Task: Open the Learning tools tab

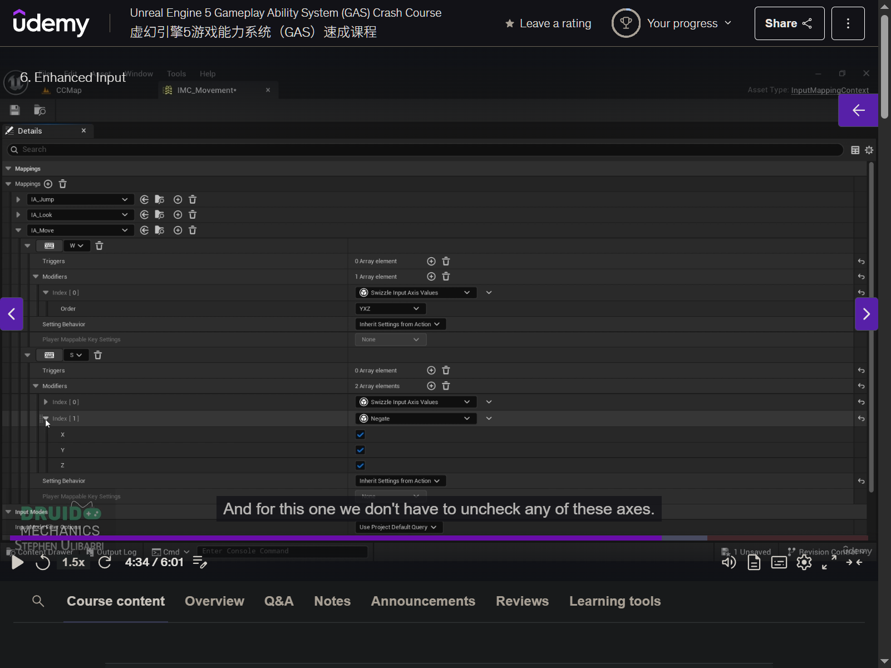Action: pyautogui.click(x=615, y=601)
